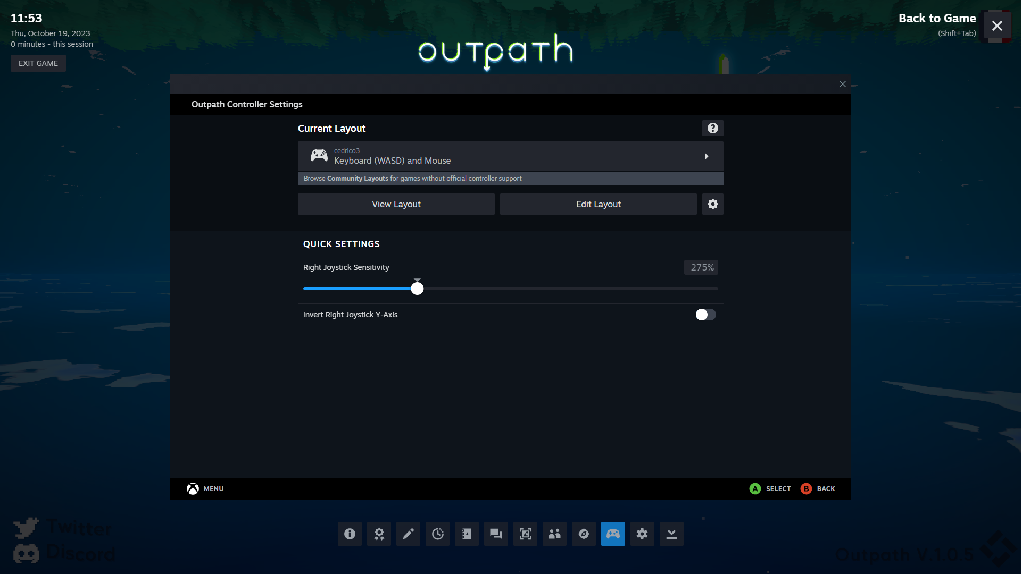1022x574 pixels.
Task: Open the Guides book icon
Action: pos(467,534)
